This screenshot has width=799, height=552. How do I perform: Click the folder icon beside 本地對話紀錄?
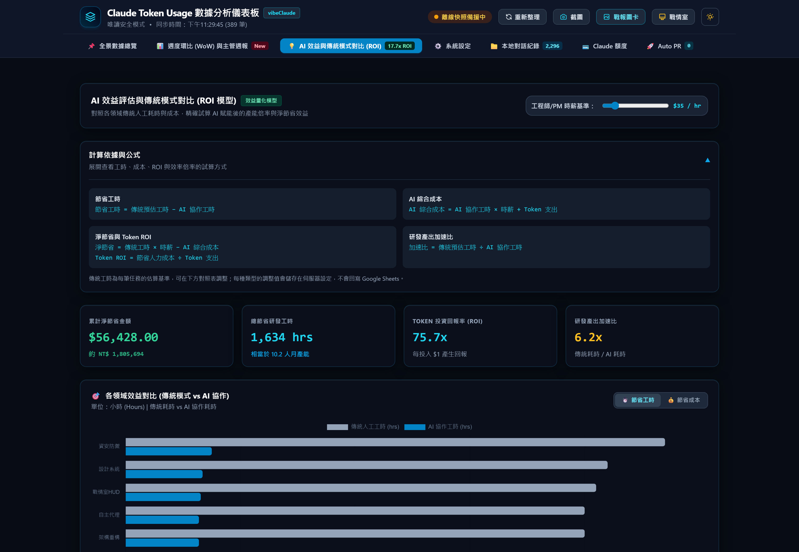pos(494,46)
